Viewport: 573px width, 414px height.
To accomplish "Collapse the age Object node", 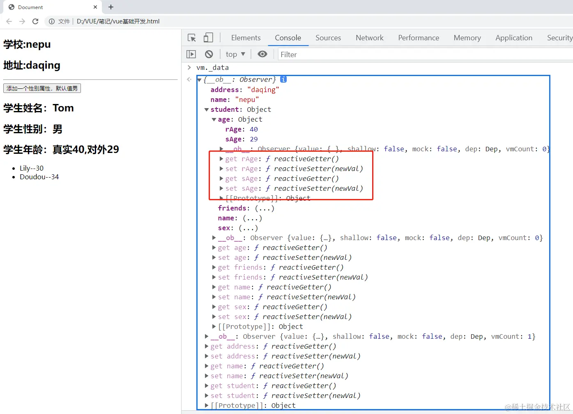I will 214,119.
